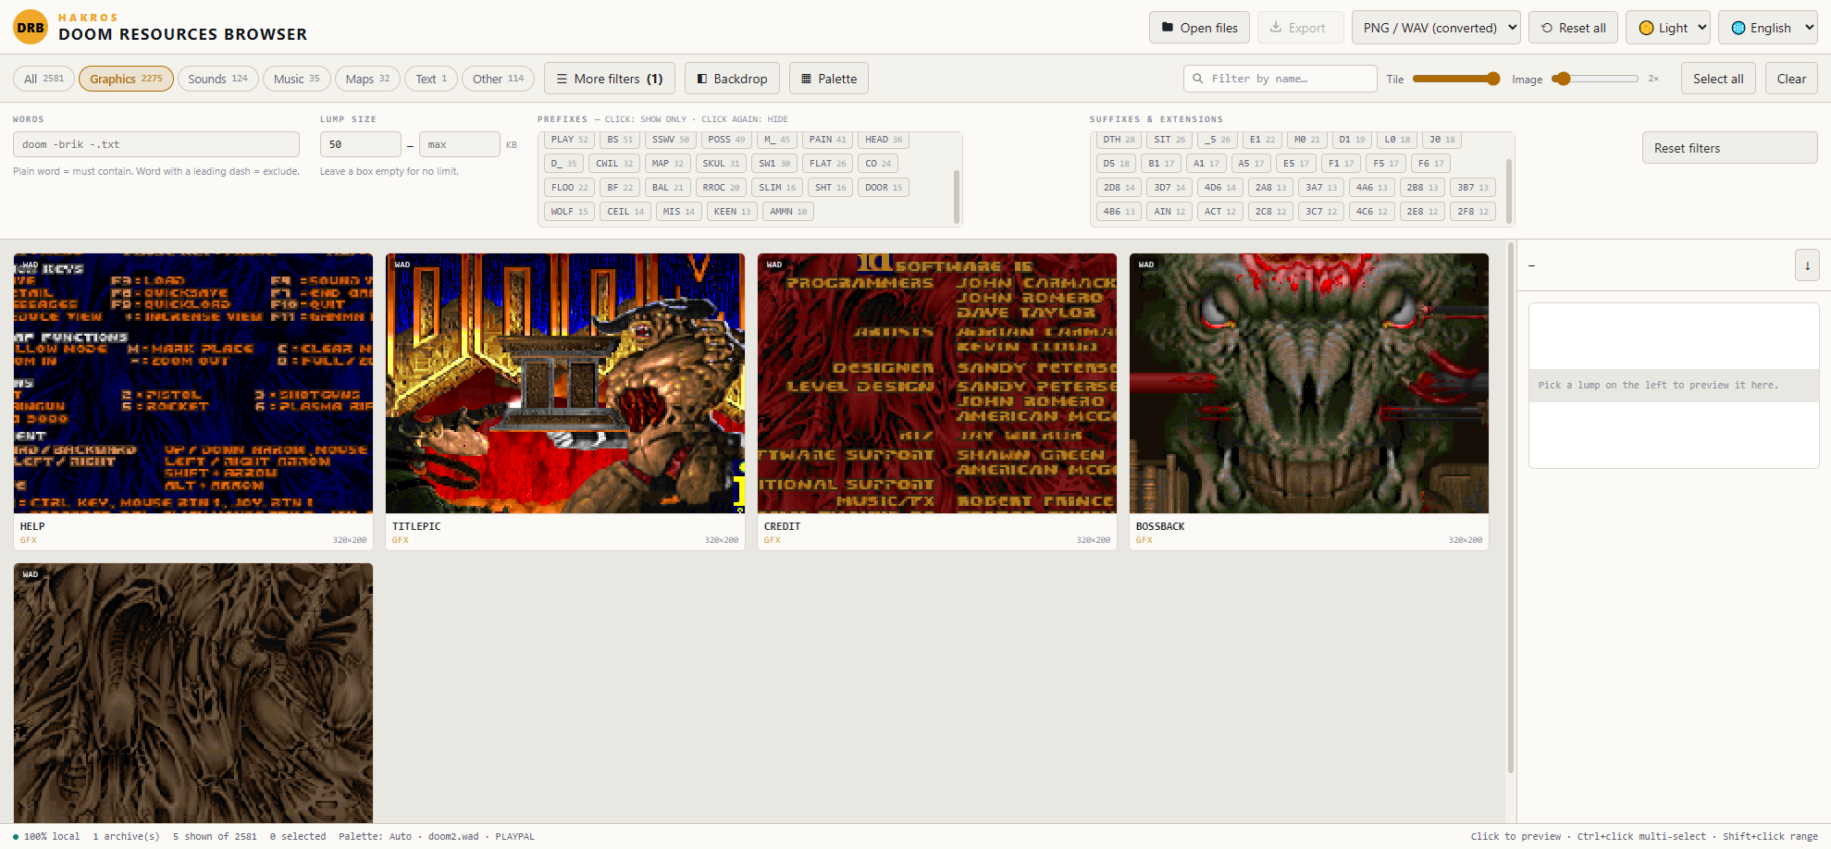Viewport: 1831px width, 849px height.
Task: Open files using the folder button
Action: 1199,28
